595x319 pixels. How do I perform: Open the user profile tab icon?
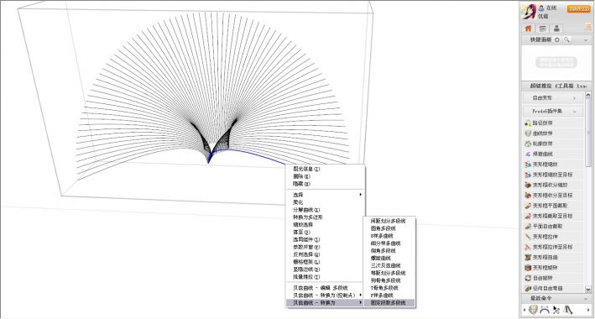556,29
